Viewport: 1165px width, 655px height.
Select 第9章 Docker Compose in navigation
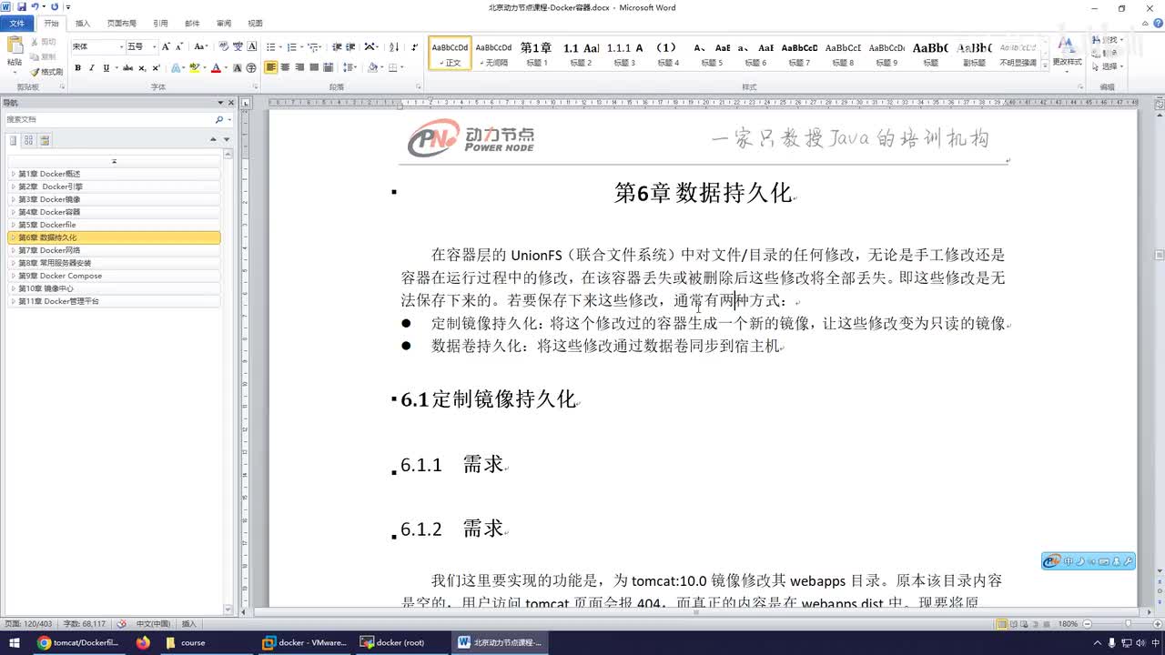(x=114, y=276)
